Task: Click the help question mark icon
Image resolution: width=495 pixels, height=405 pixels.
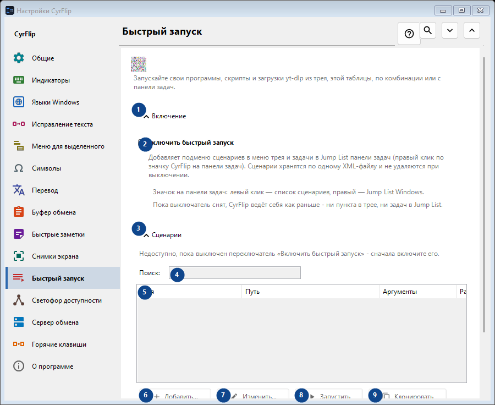Action: pos(409,34)
